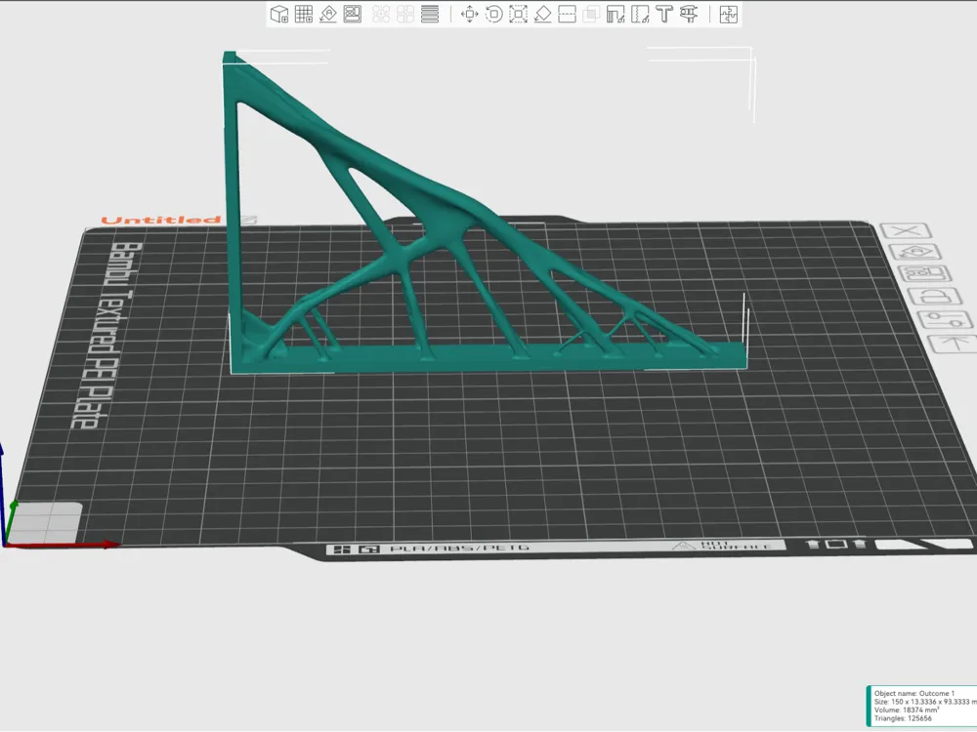The height and width of the screenshot is (732, 977).
Task: Select the Move tool
Action: tap(469, 15)
